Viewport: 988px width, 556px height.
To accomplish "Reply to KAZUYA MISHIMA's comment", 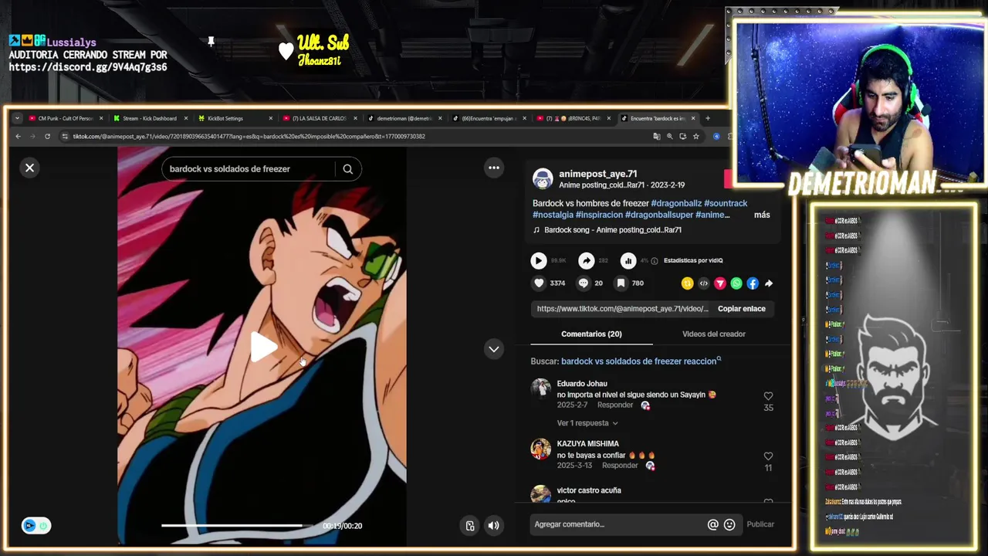I will [x=620, y=466].
